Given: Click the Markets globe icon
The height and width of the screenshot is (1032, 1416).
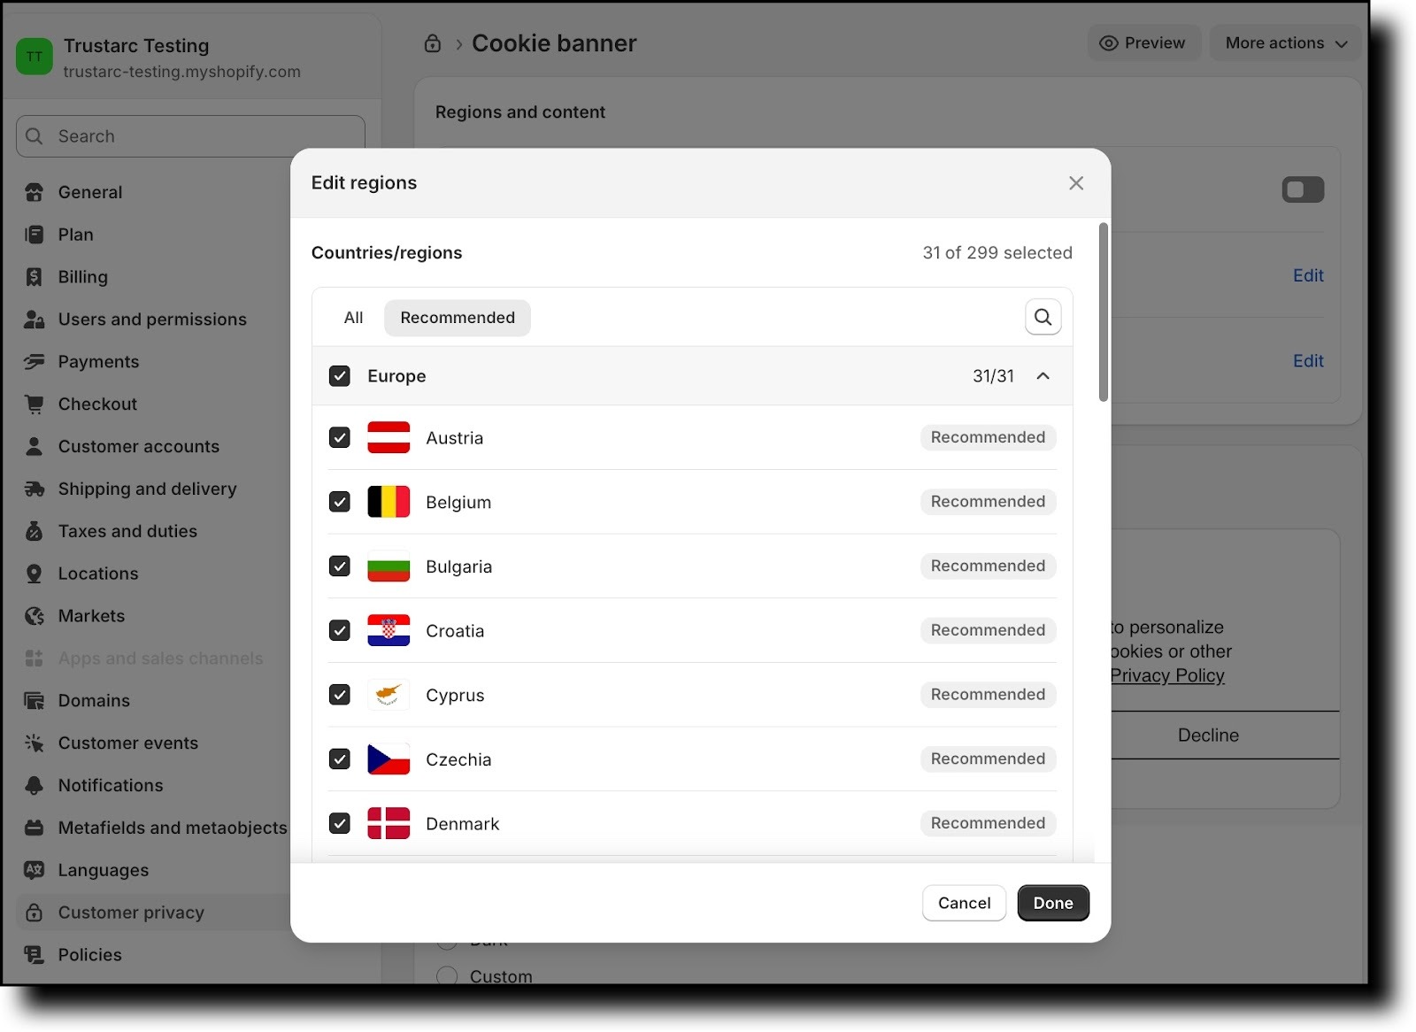Looking at the screenshot, I should tap(35, 616).
